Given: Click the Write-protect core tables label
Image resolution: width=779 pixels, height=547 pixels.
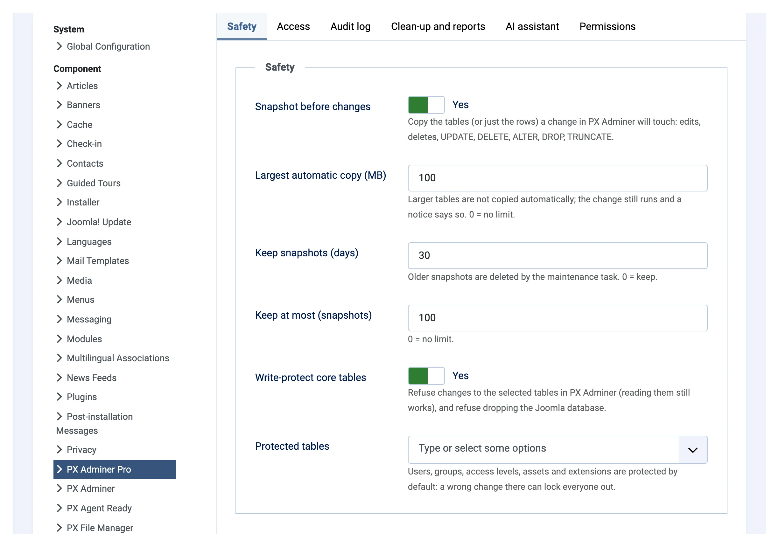Looking at the screenshot, I should click(x=311, y=377).
